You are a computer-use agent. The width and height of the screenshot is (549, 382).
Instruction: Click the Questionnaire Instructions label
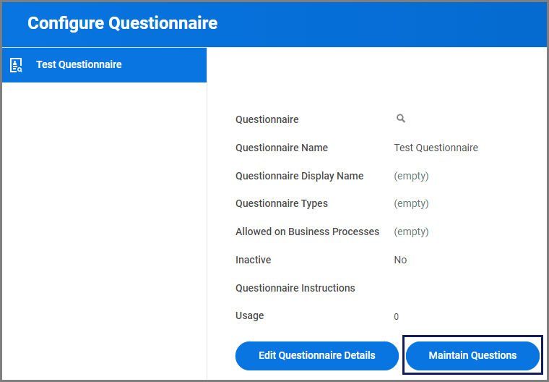pos(295,288)
